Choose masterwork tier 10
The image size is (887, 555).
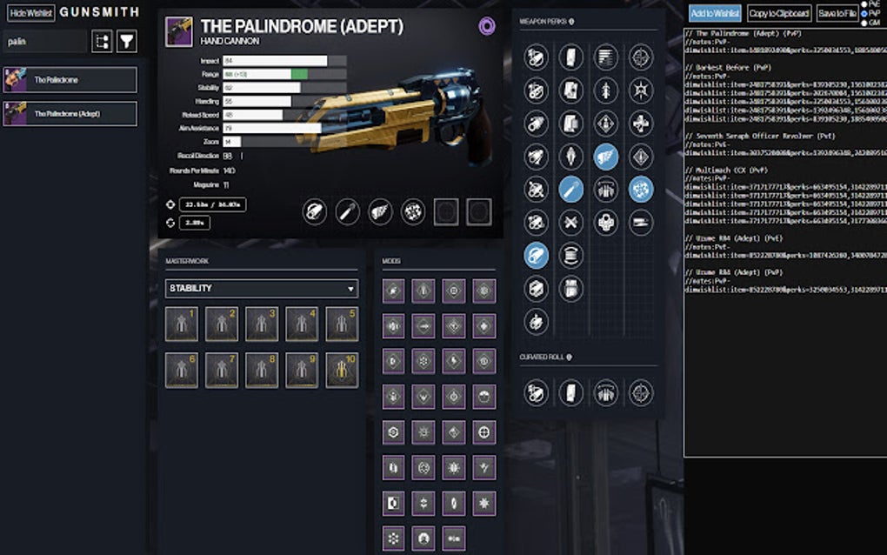tap(342, 370)
